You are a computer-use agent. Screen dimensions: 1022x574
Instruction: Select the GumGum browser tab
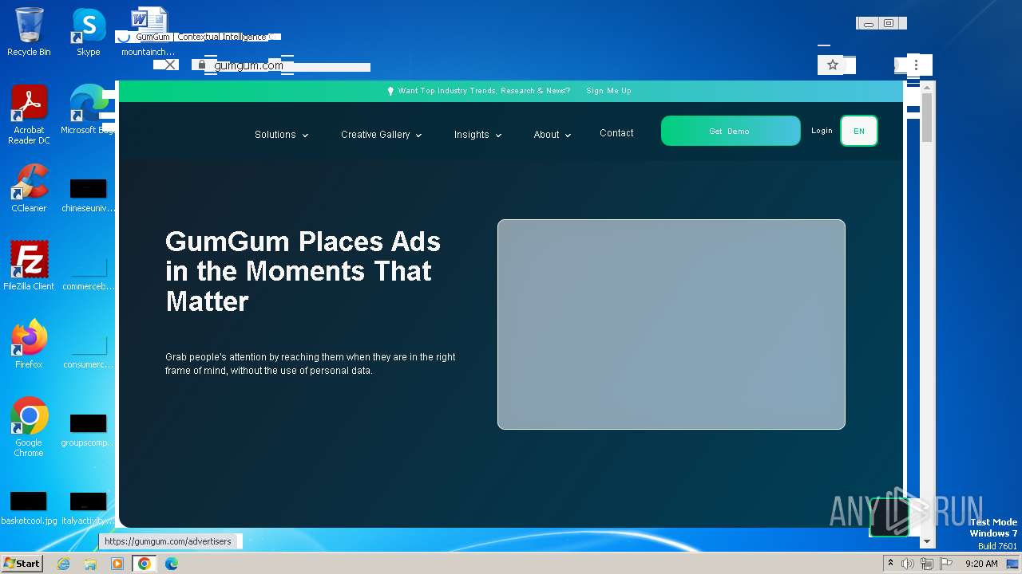tap(198, 37)
